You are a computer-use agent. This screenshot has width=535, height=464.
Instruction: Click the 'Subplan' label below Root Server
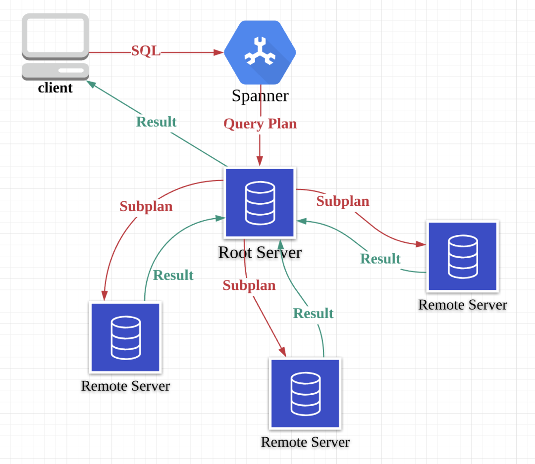[x=249, y=285]
